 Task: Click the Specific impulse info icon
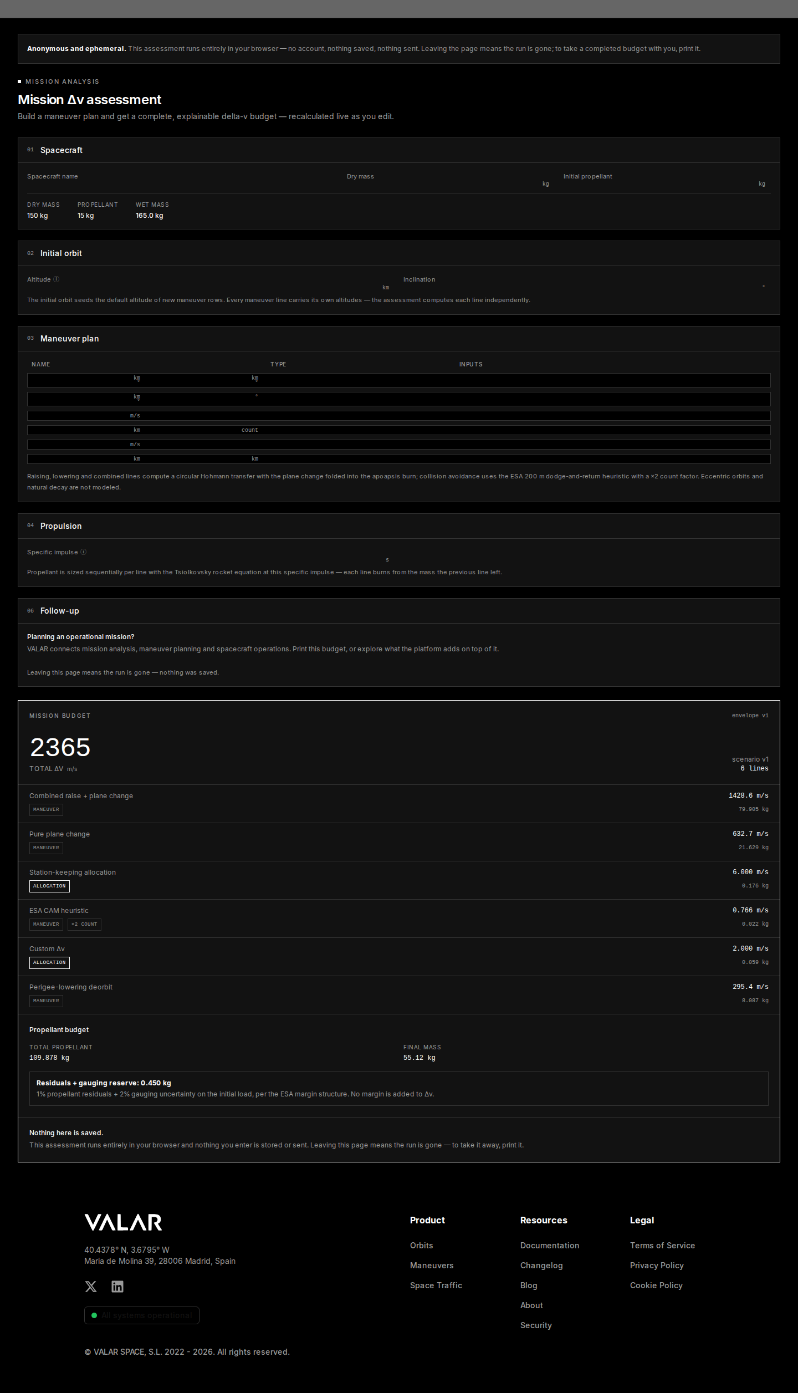(x=84, y=552)
